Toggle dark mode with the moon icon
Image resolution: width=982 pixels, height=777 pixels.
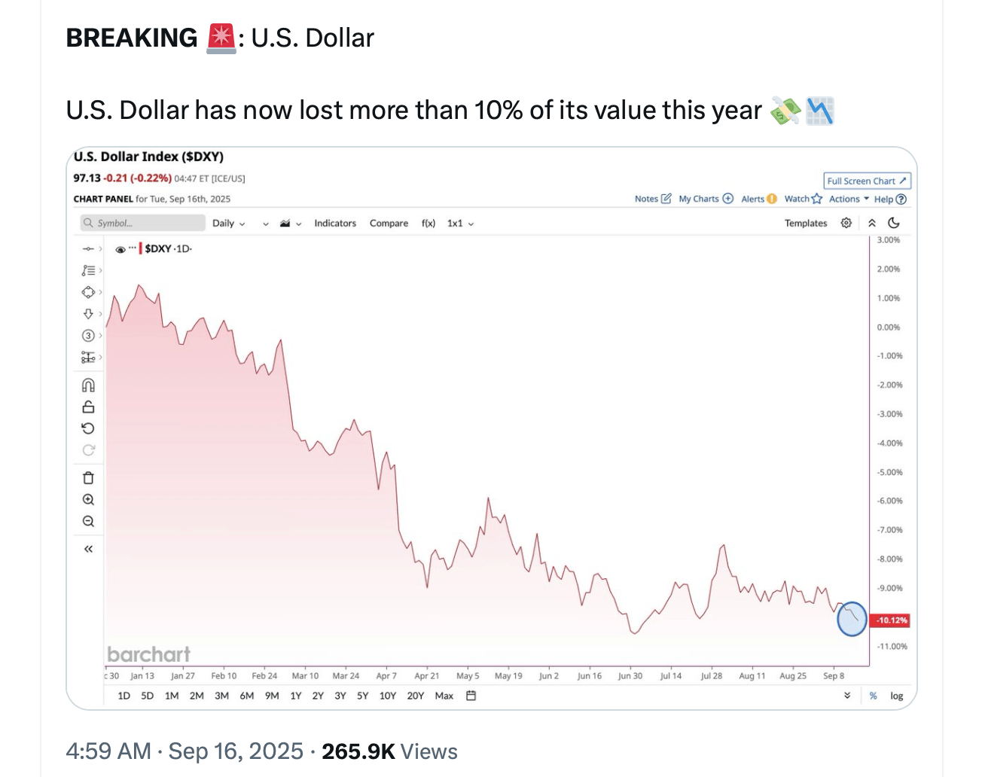[x=893, y=223]
